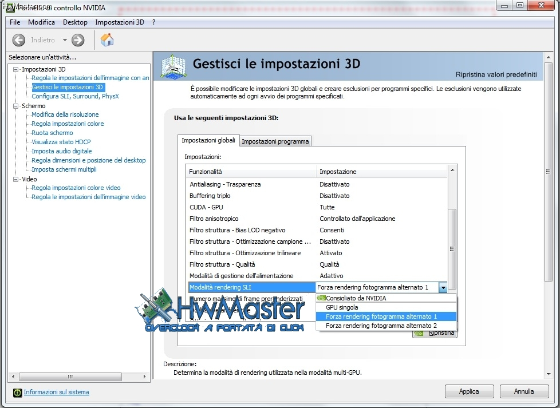The height and width of the screenshot is (408, 560).
Task: Select CUDA - GPU setting row
Action: [x=317, y=207]
